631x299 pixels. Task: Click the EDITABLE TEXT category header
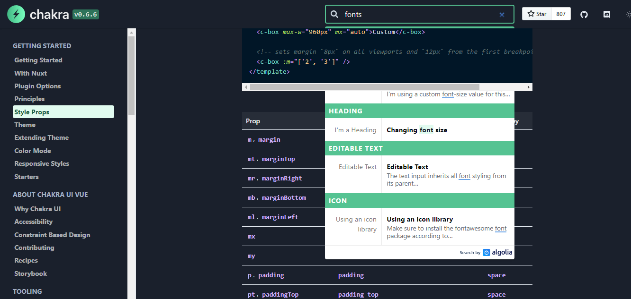click(x=419, y=148)
